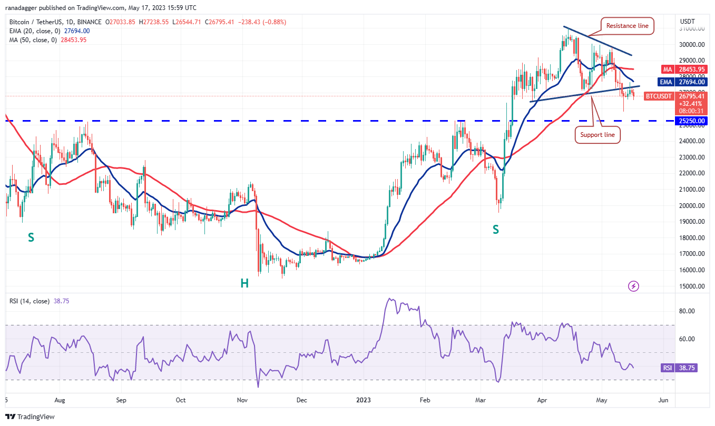Click the H label marking the pattern head
This screenshot has width=715, height=426.
[243, 283]
